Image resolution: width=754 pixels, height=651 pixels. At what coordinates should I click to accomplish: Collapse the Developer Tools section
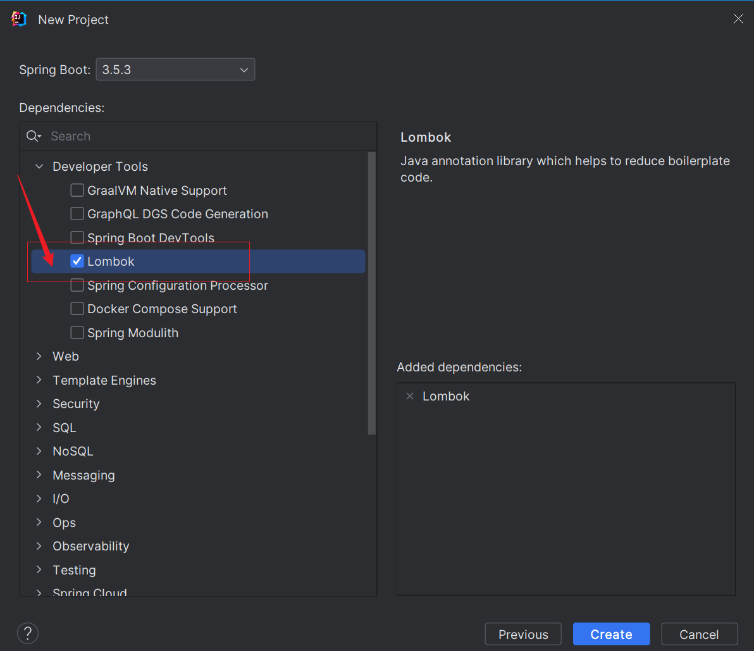click(x=39, y=166)
